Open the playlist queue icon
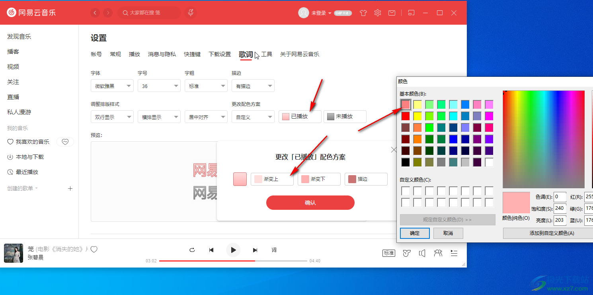This screenshot has width=593, height=295. click(x=454, y=253)
